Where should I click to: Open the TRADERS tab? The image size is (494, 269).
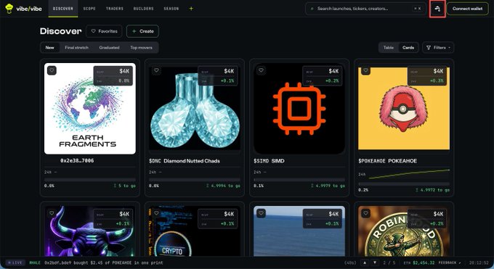click(x=115, y=9)
